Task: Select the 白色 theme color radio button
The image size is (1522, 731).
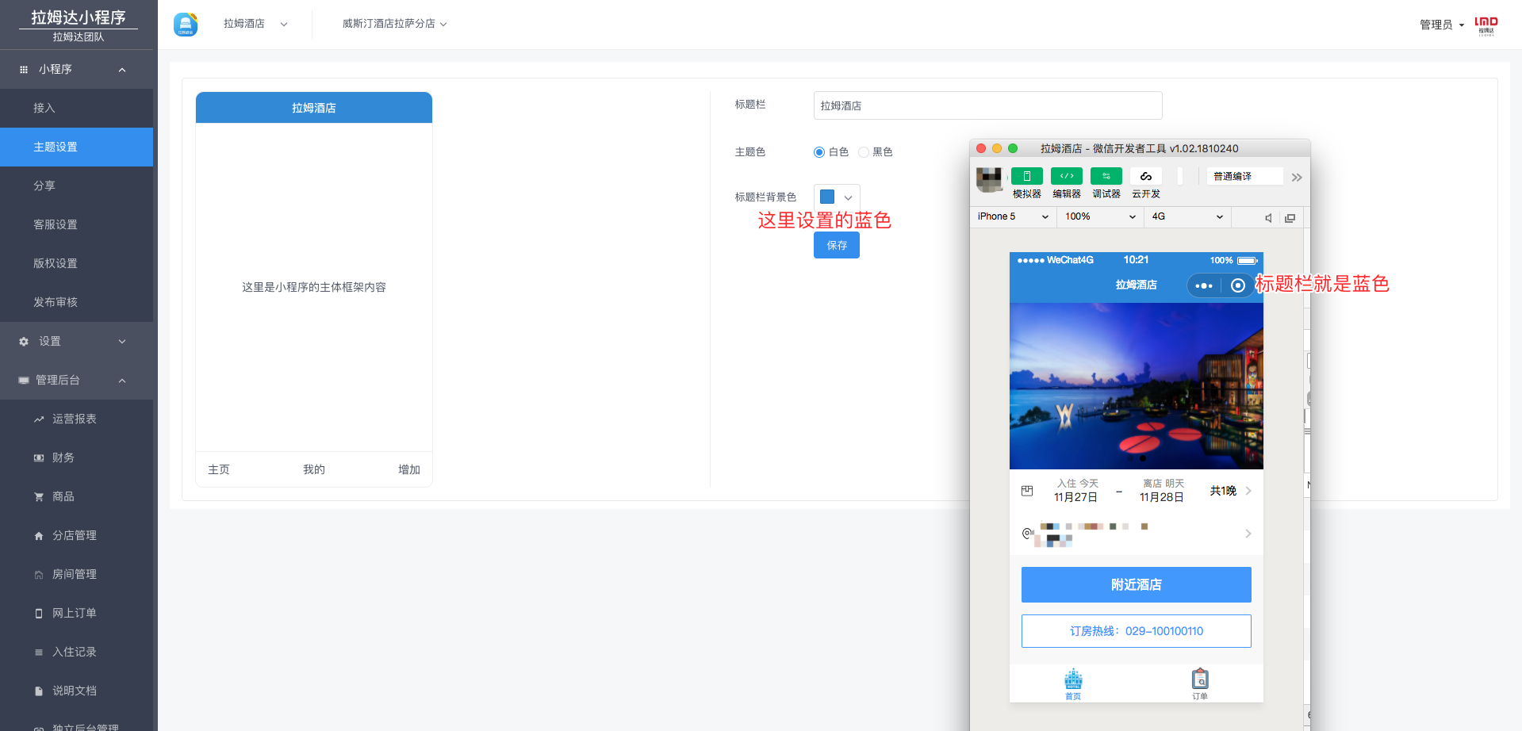Action: (819, 152)
